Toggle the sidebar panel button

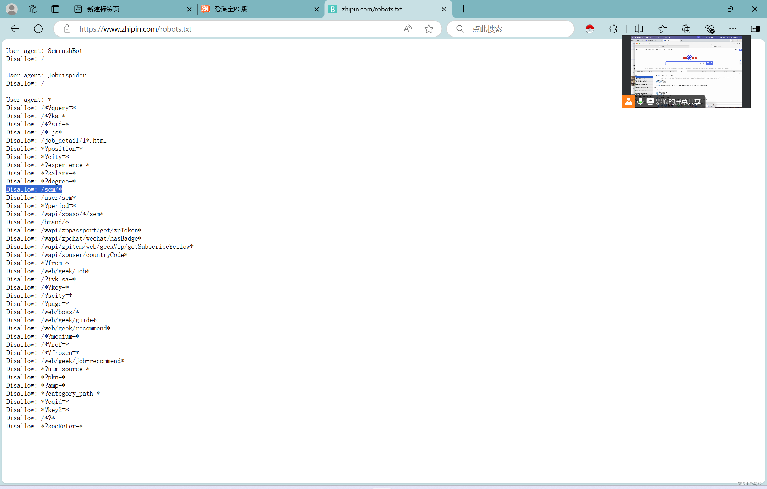[x=755, y=29]
